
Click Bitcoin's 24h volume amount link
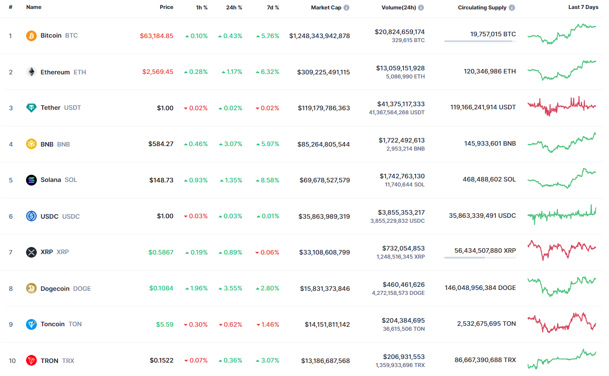coord(399,32)
